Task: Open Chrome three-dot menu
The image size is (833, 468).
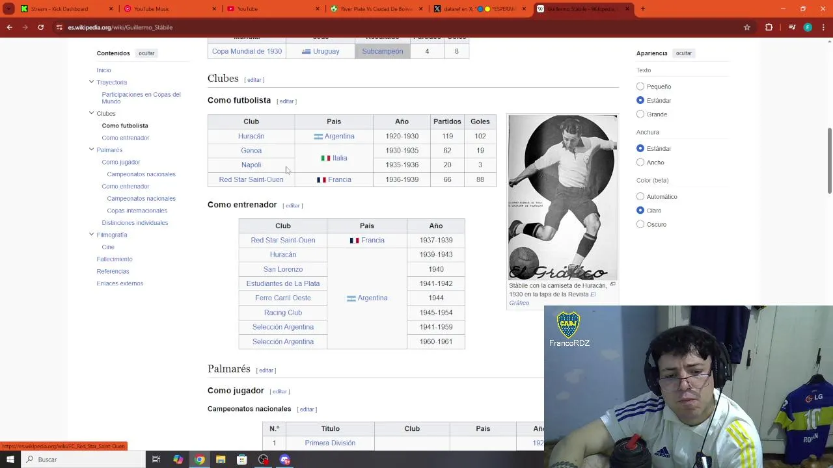Action: click(823, 27)
